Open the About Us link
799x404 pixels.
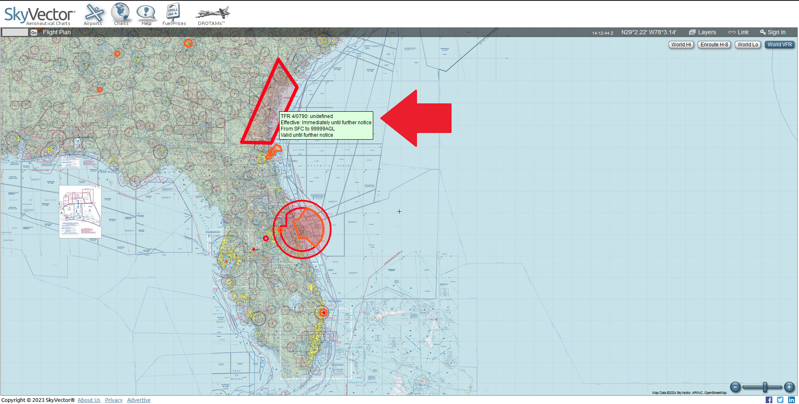click(89, 400)
